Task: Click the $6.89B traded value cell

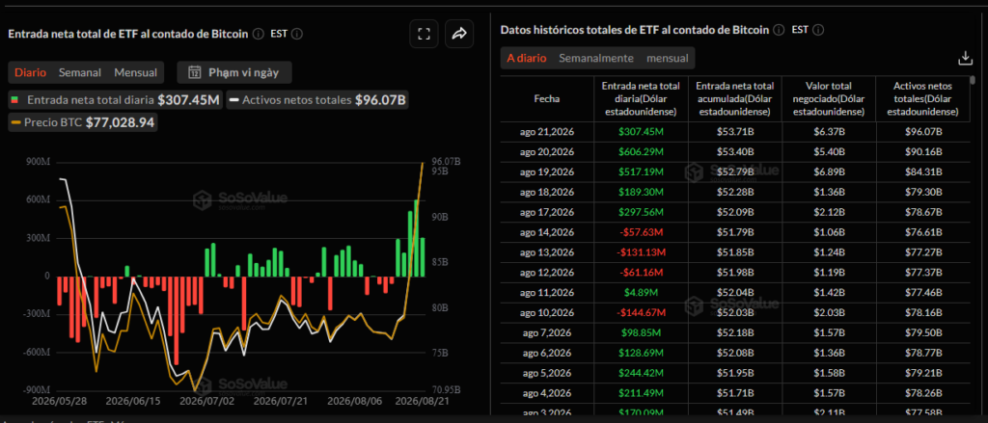Action: [829, 172]
